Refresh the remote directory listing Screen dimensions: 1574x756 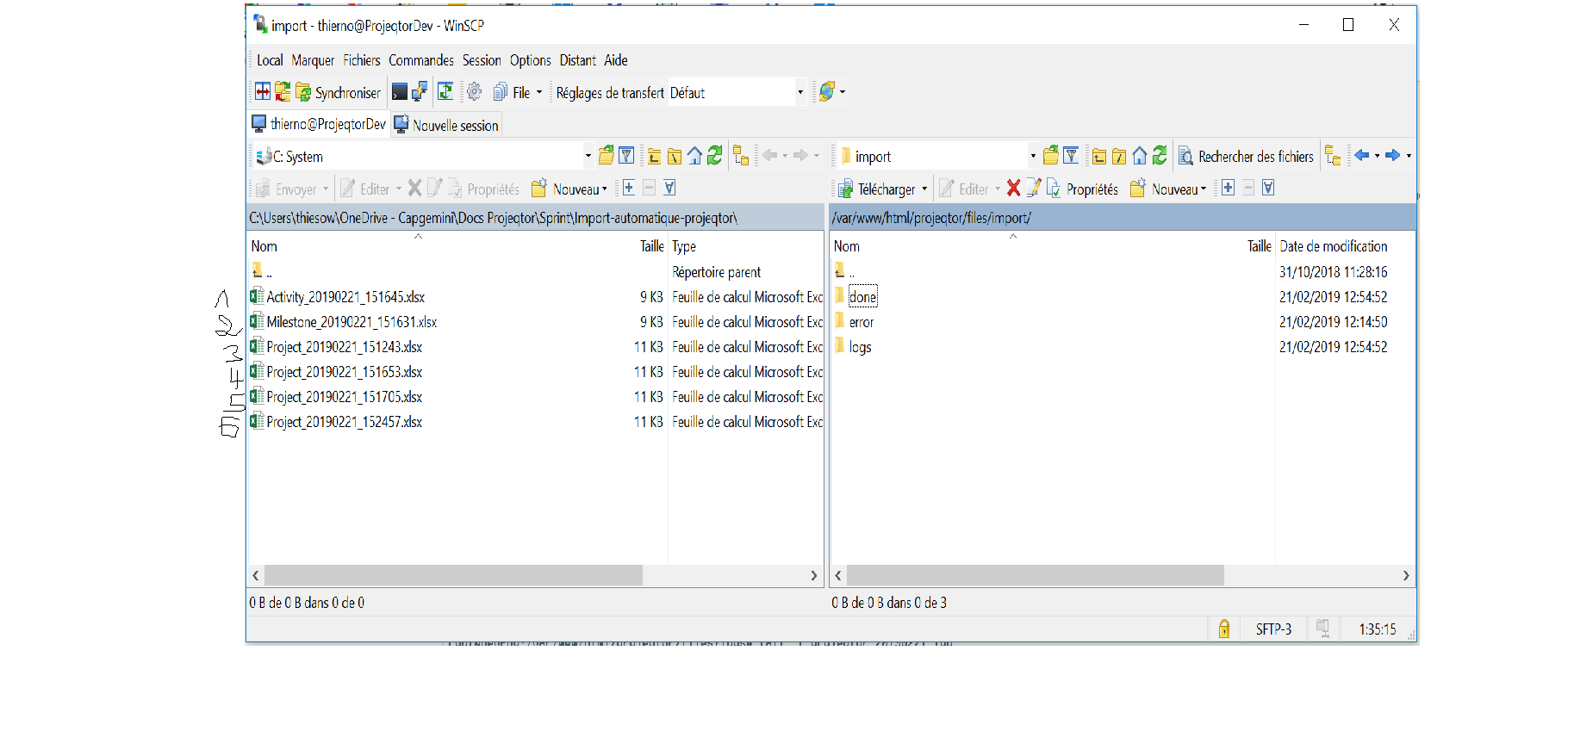click(1160, 156)
